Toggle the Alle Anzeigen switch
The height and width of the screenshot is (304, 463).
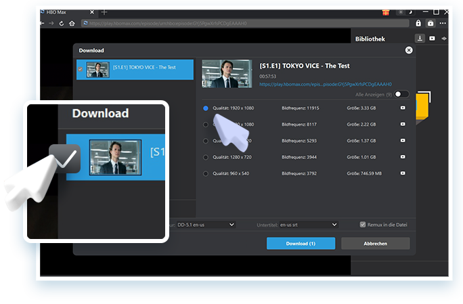[x=401, y=94]
